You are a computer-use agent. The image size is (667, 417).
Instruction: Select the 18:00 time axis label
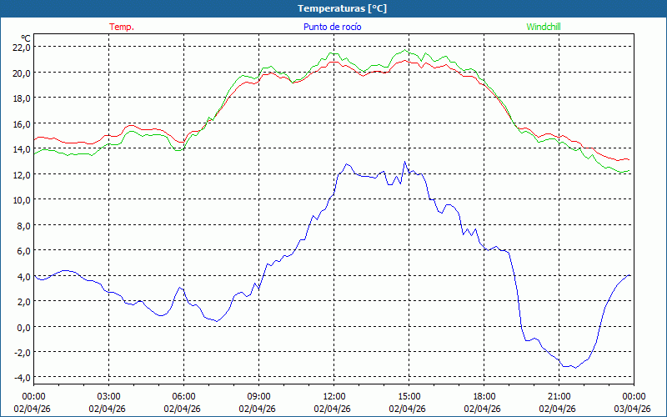coord(484,396)
